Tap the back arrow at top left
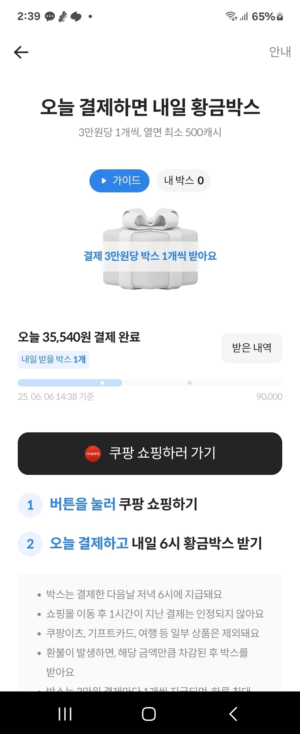Screen dimensions: 300x734 point(21,52)
